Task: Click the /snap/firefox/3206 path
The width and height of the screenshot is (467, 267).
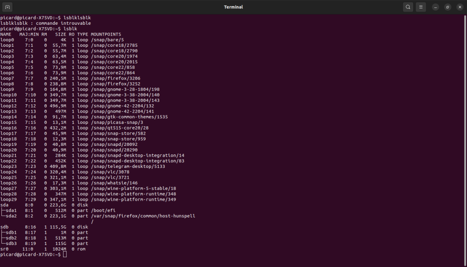Action: click(115, 79)
